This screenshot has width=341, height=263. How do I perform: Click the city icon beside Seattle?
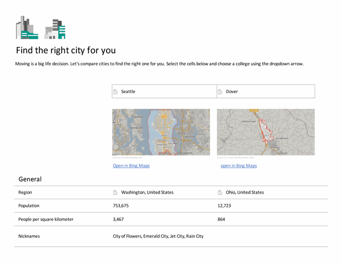click(x=115, y=92)
